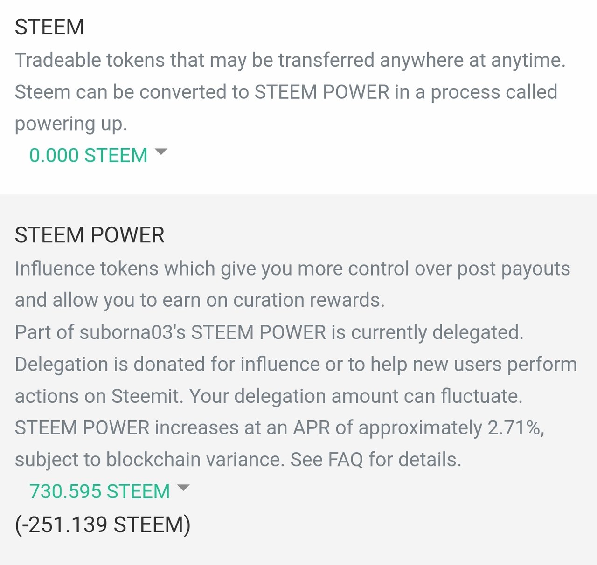Viewport: 597px width, 565px height.
Task: Open the 0.000 STEEM balance dropdown
Action: click(88, 155)
